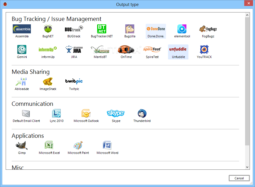The height and width of the screenshot is (187, 255).
Task: Click the "Assembla" text label
Action: click(x=22, y=36)
